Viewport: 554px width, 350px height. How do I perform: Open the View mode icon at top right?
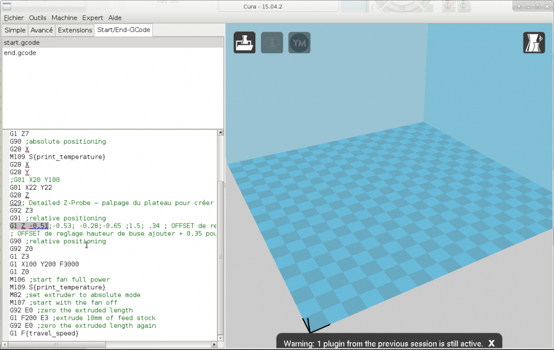(534, 43)
